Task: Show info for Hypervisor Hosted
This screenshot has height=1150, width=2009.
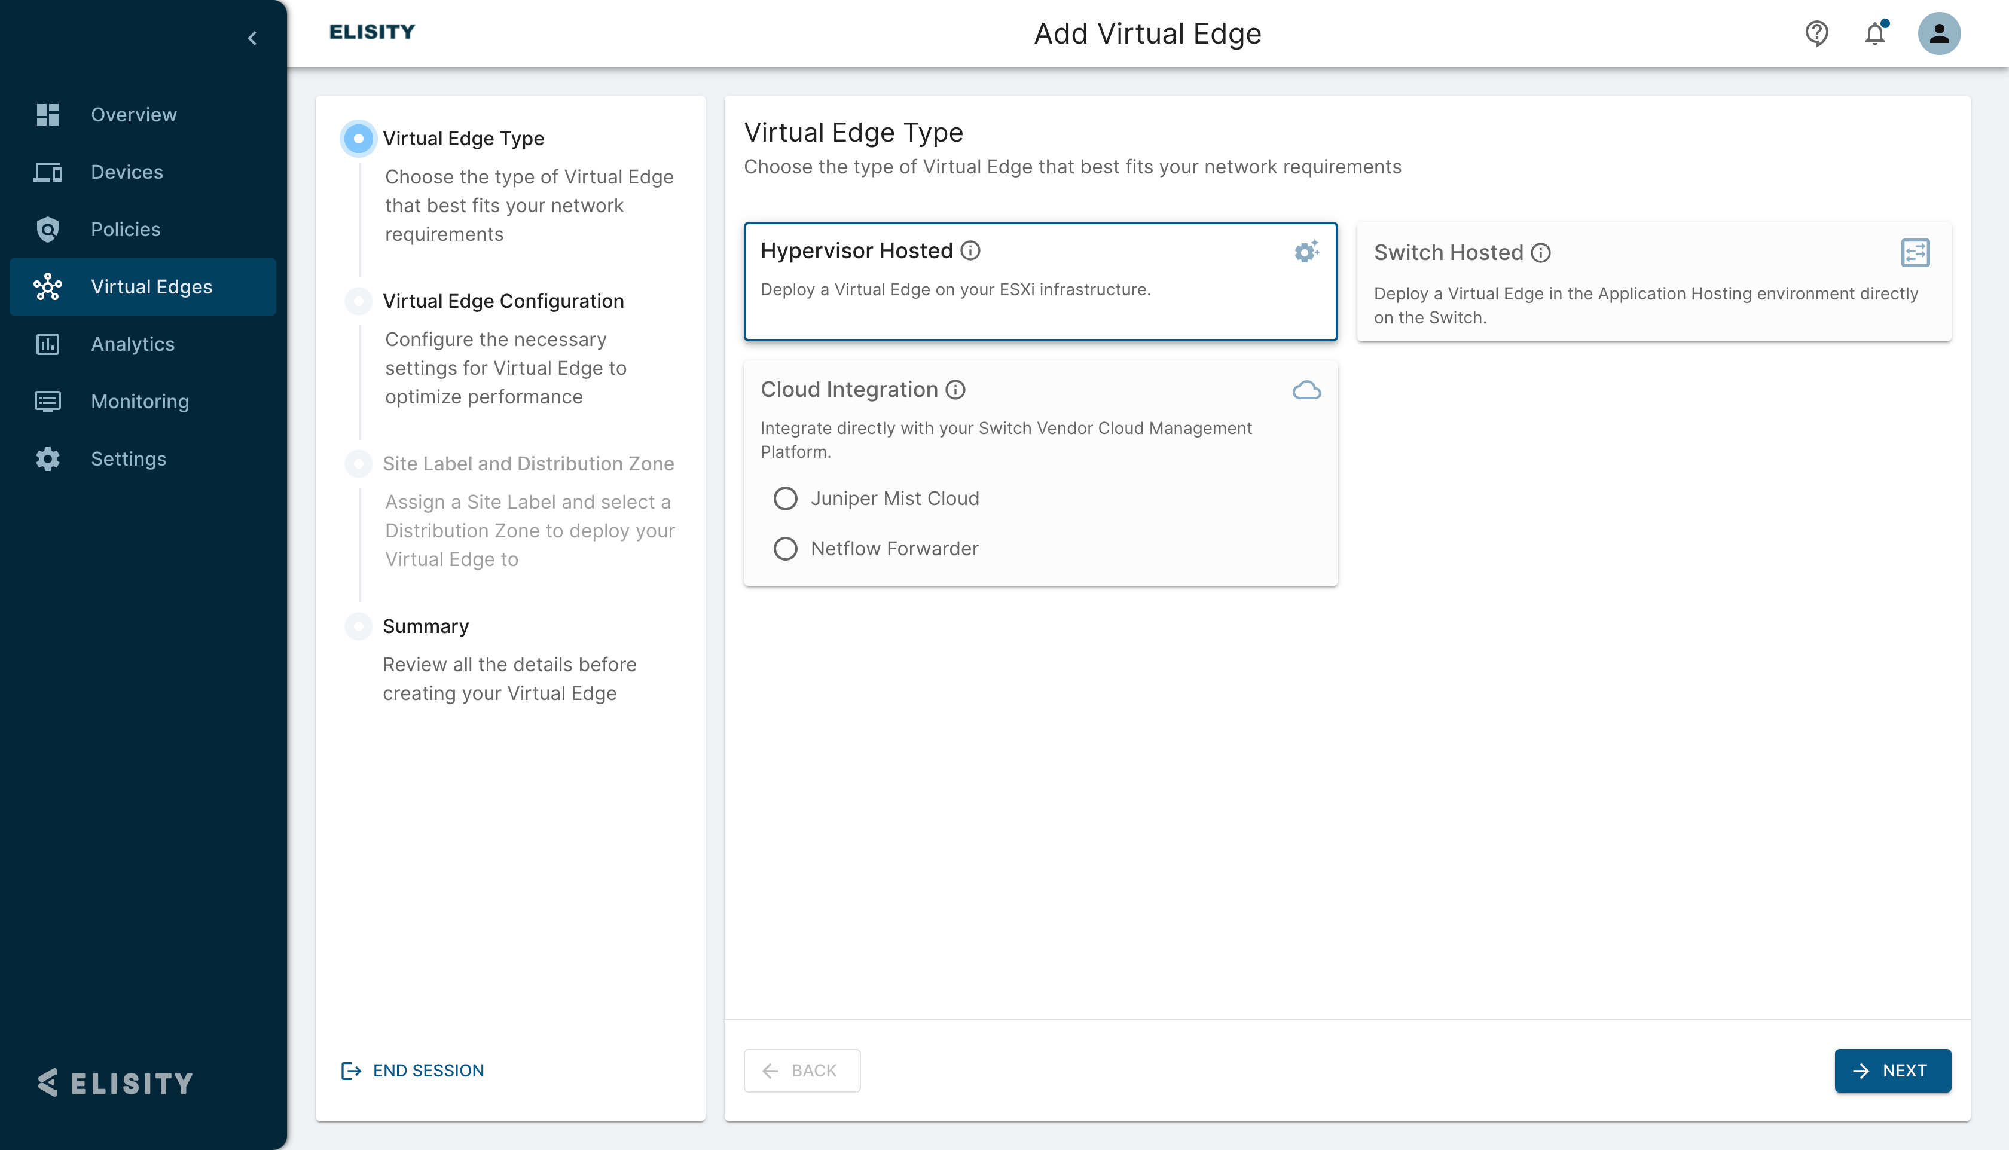Action: (x=970, y=251)
